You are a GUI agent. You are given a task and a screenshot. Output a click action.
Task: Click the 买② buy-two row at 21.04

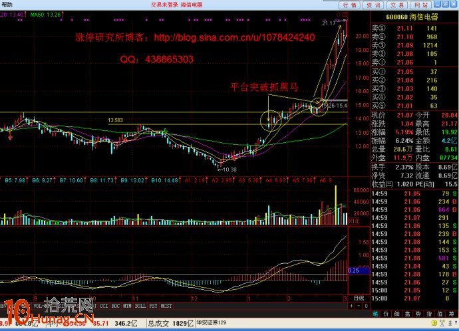[415, 80]
